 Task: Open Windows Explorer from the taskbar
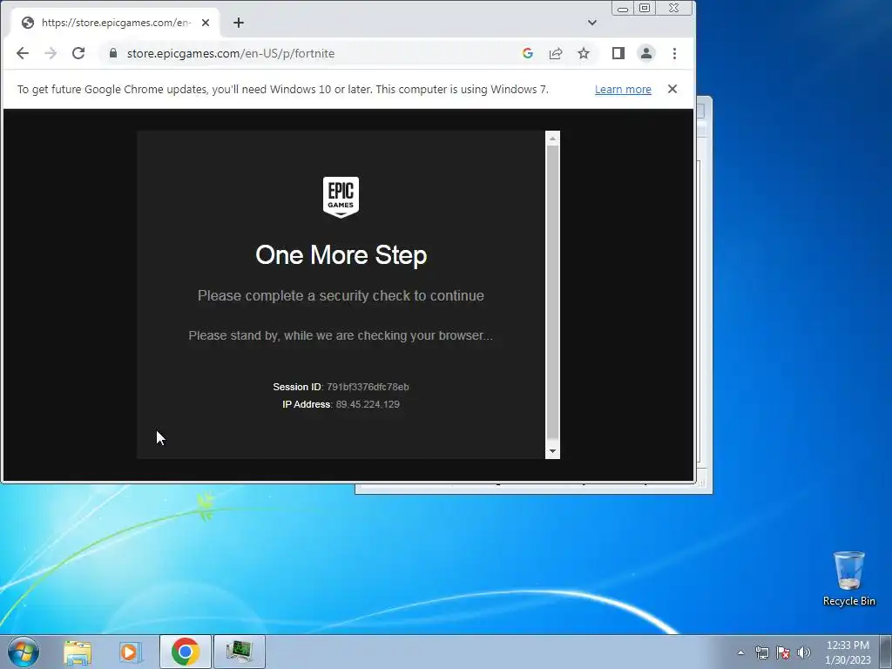78,652
